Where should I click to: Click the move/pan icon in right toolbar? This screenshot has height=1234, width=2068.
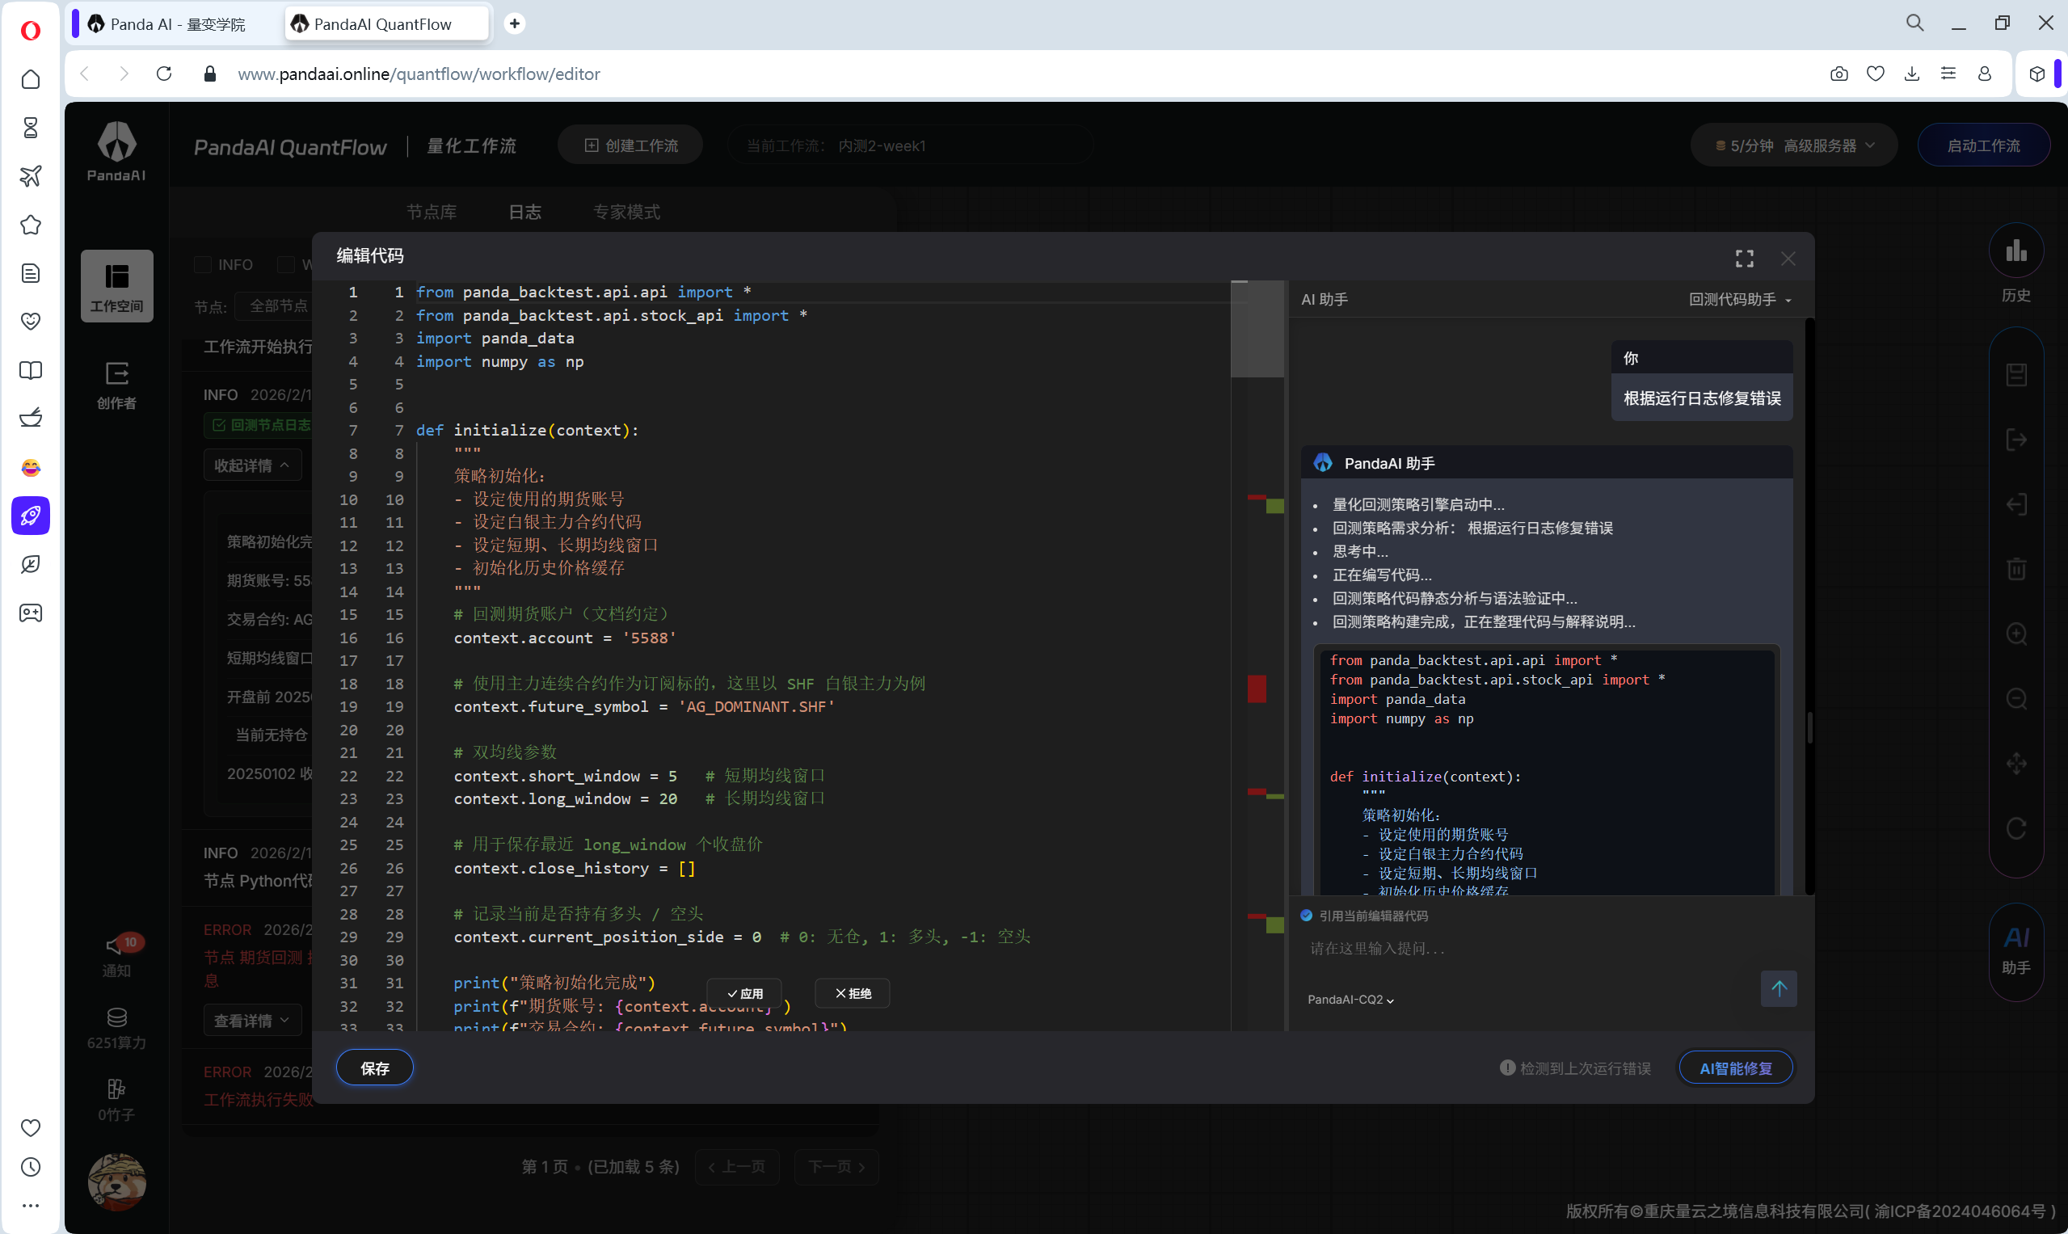tap(2015, 764)
